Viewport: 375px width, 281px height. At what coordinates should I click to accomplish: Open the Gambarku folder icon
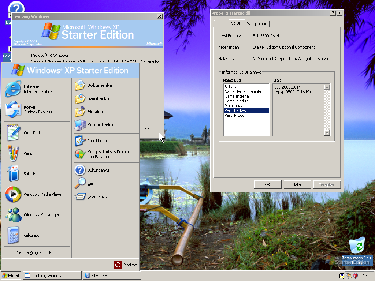coord(80,98)
